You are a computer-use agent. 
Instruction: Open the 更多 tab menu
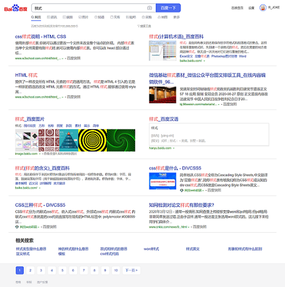coord(176,17)
